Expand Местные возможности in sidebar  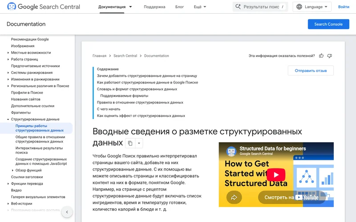(x=8, y=52)
